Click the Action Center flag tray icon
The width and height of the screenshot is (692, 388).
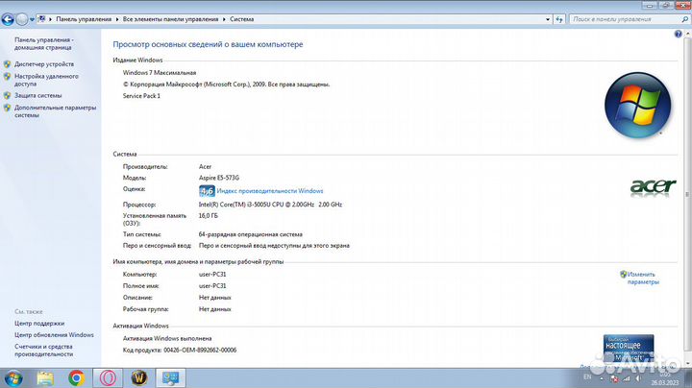coord(614,378)
